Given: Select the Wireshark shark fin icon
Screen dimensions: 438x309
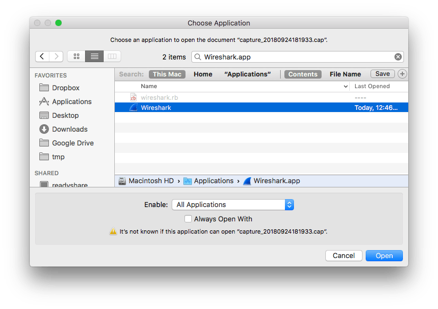Looking at the screenshot, I should click(134, 108).
